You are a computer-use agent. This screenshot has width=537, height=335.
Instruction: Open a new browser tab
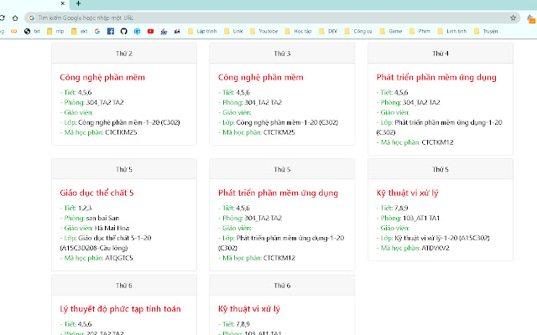(x=78, y=3)
